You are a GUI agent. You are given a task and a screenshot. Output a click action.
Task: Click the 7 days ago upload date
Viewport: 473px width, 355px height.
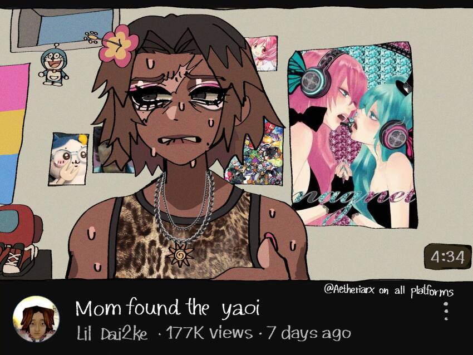tap(309, 333)
